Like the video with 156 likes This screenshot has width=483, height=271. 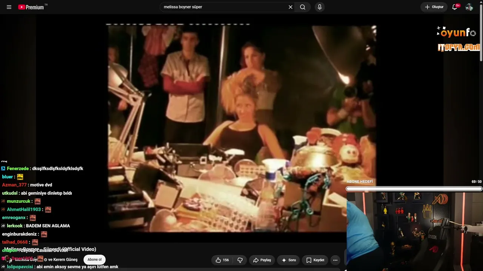click(x=222, y=260)
